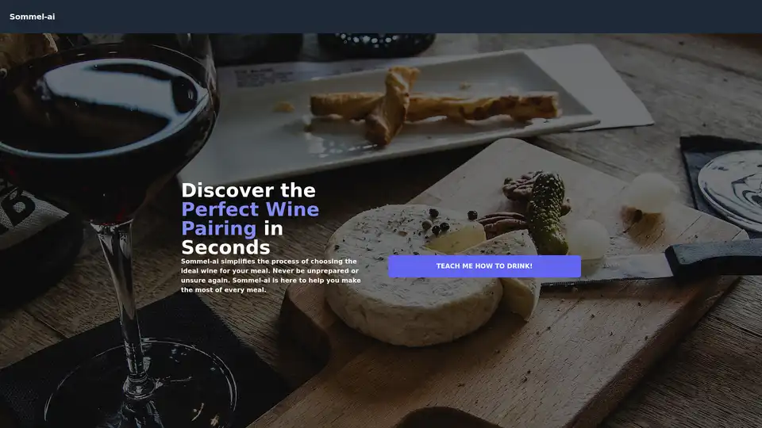Click the purple word 'Pairing'
Image resolution: width=762 pixels, height=428 pixels.
pyautogui.click(x=219, y=228)
